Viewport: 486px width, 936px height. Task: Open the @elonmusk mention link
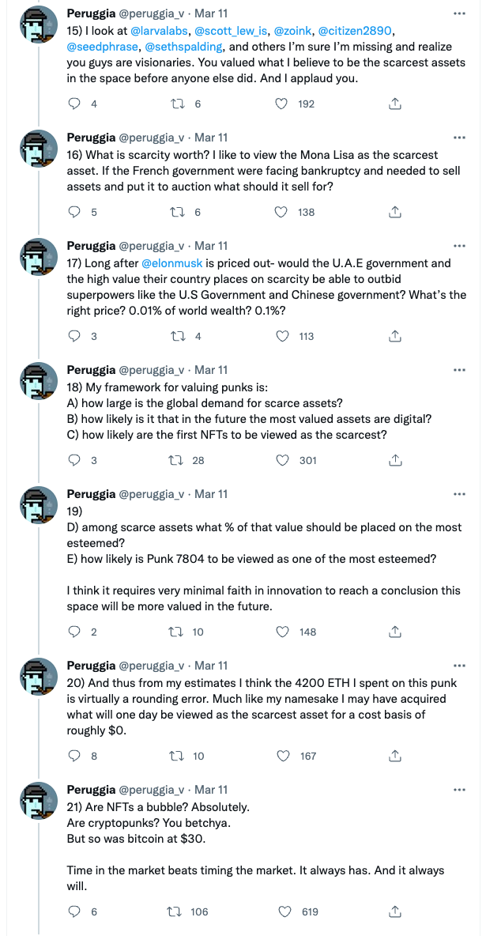point(172,262)
